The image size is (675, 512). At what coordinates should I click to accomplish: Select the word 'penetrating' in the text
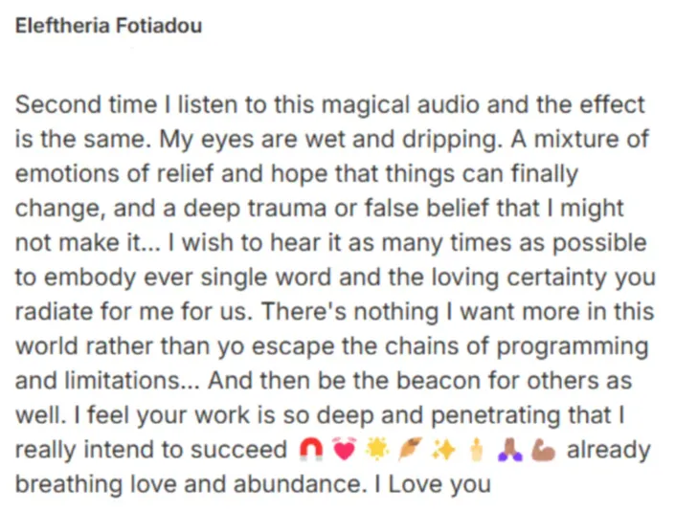(x=496, y=415)
